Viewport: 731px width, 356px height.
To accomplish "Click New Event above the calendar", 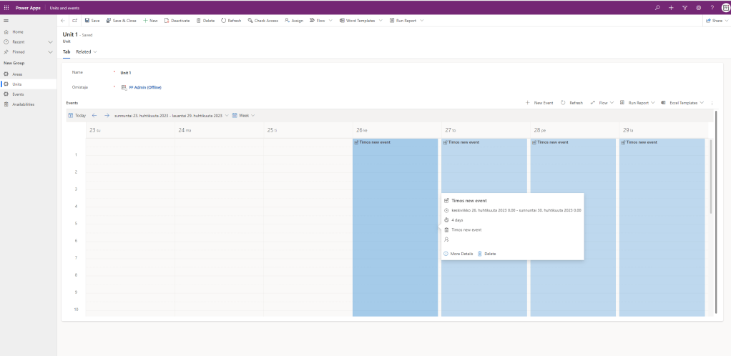I will pos(539,103).
